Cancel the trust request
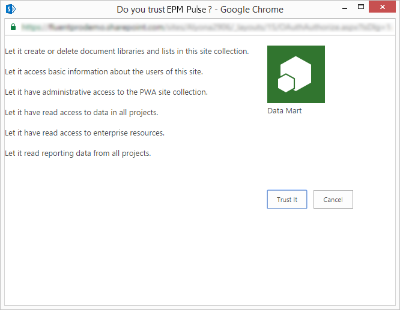Viewport: 400px width, 310px height. 333,199
